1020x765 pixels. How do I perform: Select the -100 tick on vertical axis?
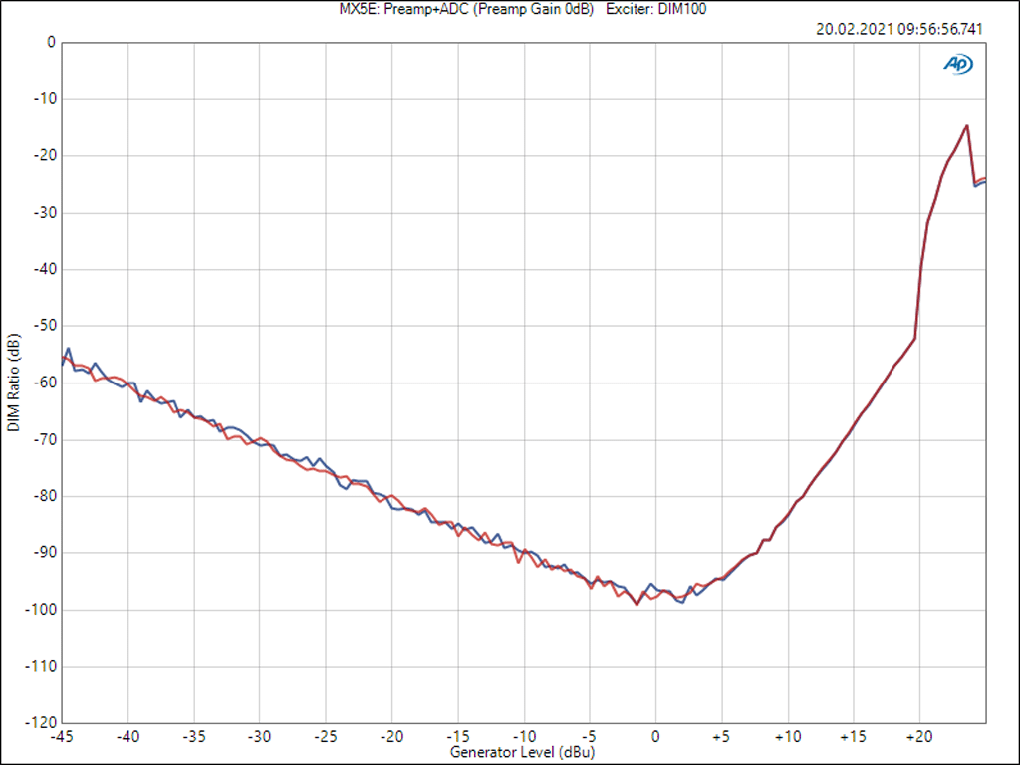(40, 609)
